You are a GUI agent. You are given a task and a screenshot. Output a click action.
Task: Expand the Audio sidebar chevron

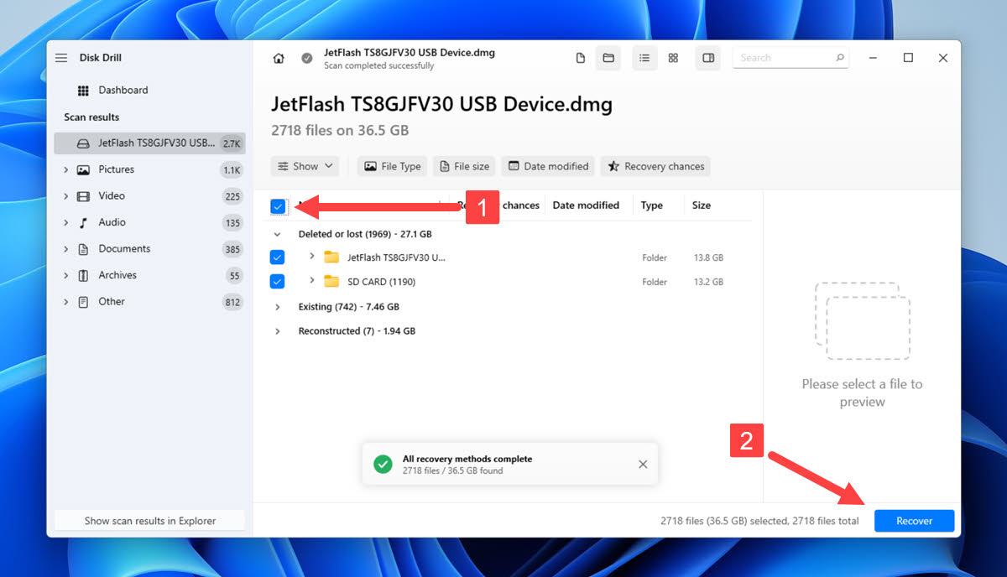point(65,222)
